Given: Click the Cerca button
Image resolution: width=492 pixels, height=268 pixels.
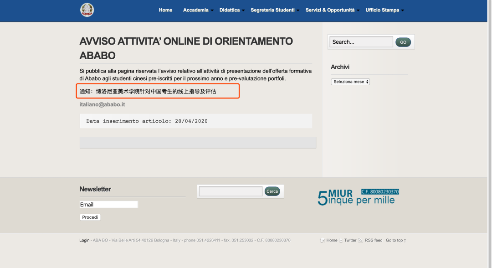Looking at the screenshot, I should [272, 191].
